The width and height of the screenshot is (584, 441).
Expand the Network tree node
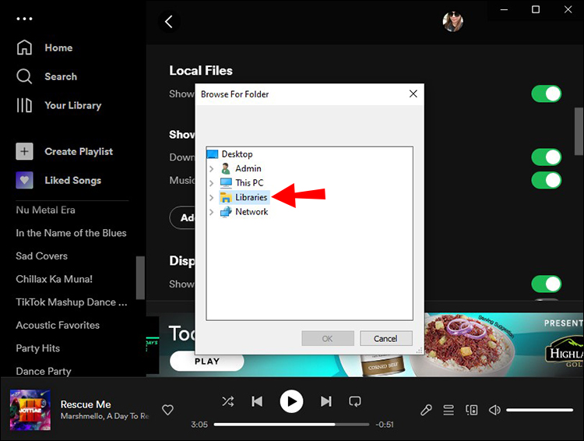click(x=211, y=212)
